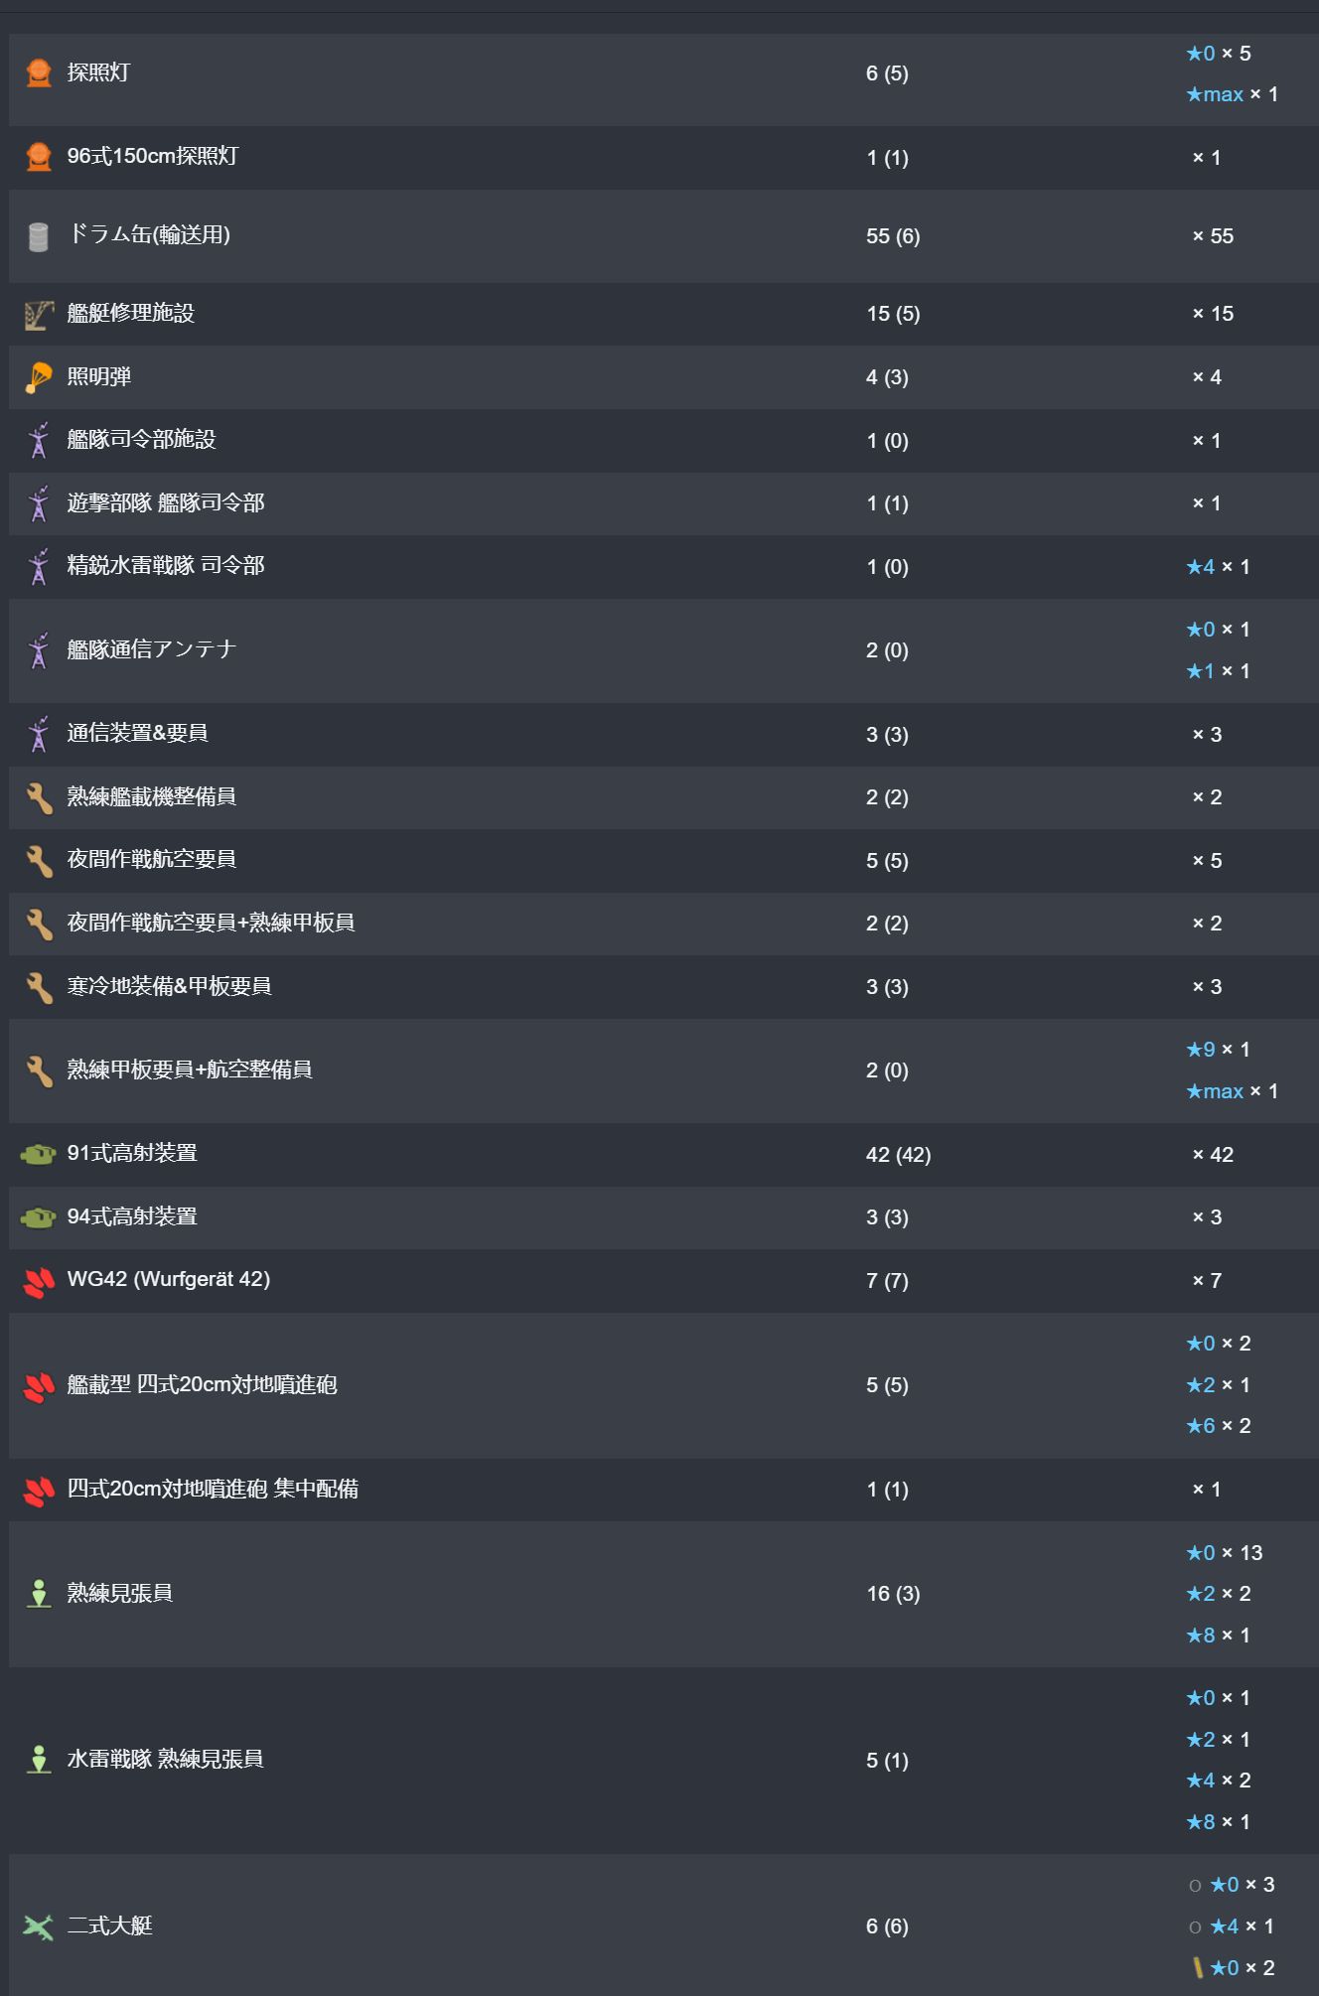1319x1996 pixels.
Task: Click the circle marker beside ★4 × 1 in 二式大艇
Action: 1195,1927
